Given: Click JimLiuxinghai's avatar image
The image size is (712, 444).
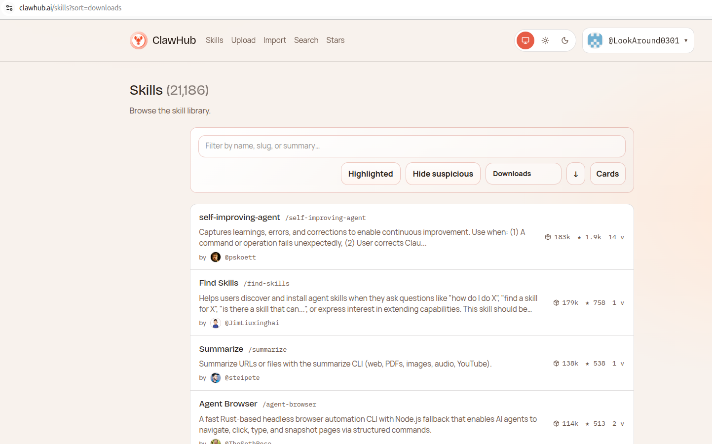Looking at the screenshot, I should pos(216,323).
